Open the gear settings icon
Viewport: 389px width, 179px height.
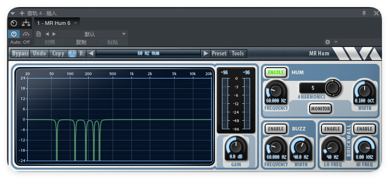(x=328, y=42)
